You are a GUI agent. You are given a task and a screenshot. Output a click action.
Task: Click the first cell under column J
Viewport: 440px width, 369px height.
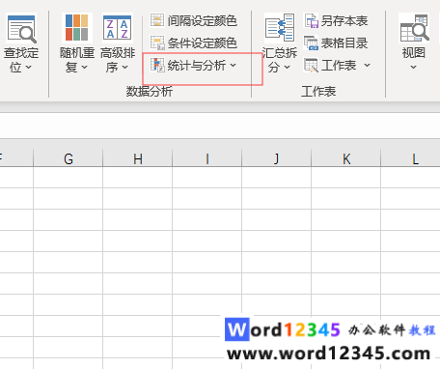[x=277, y=178]
